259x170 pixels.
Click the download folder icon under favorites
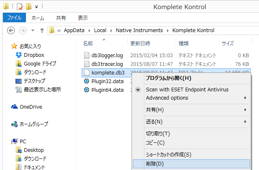[19, 72]
